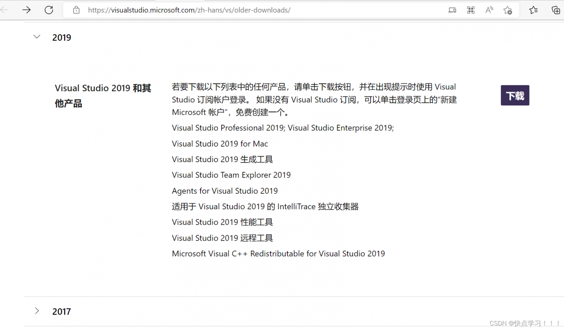Collapse the 2019 section chevron
The width and height of the screenshot is (564, 330).
pos(37,37)
